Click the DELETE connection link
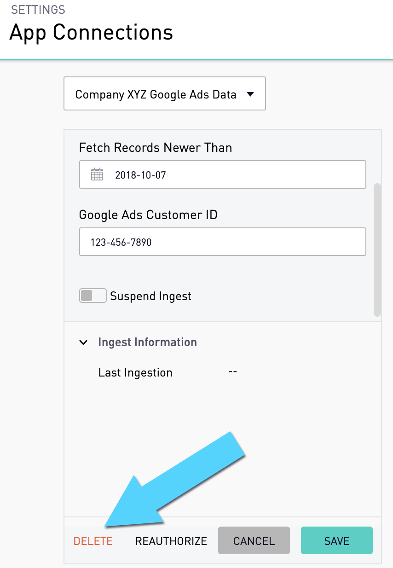 pyautogui.click(x=93, y=541)
